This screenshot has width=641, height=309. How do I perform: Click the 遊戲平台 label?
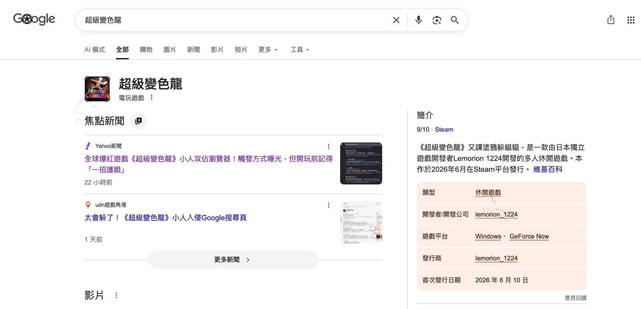435,237
